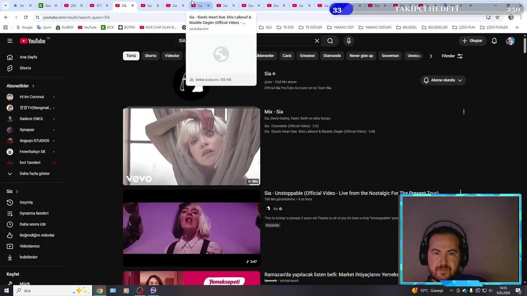
Task: Open YouTube notifications bell
Action: tap(494, 41)
